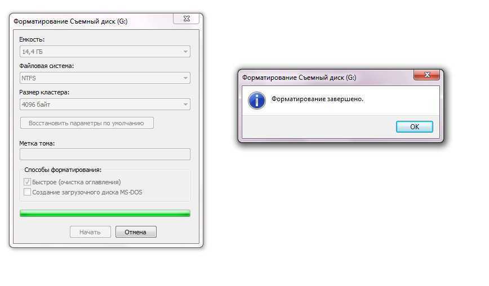This screenshot has height=286, width=489.
Task: Click the Начать button
Action: 90,232
